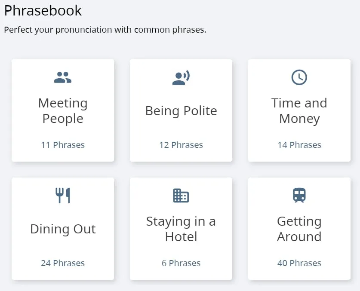Click the 14 Phrases count label
Viewport: 360px width, 291px height.
pyautogui.click(x=299, y=145)
